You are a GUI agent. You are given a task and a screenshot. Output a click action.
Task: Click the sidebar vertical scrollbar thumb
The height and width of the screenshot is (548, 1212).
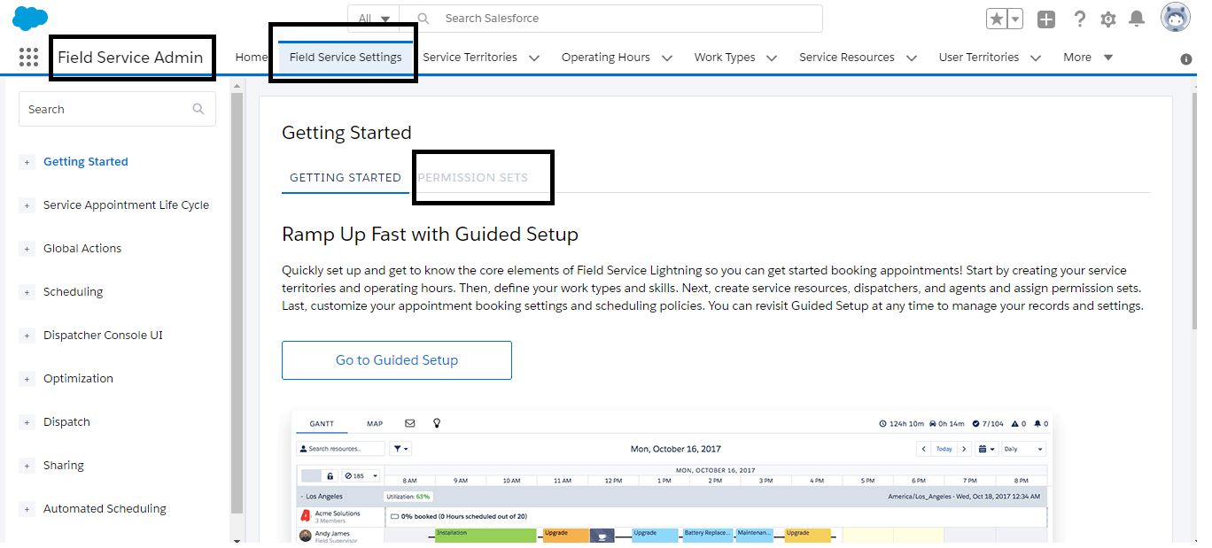click(x=237, y=301)
